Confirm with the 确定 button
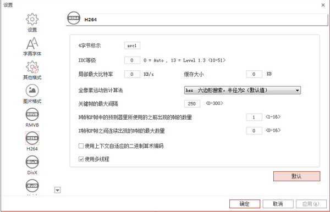330x212 pixels. (x=245, y=204)
